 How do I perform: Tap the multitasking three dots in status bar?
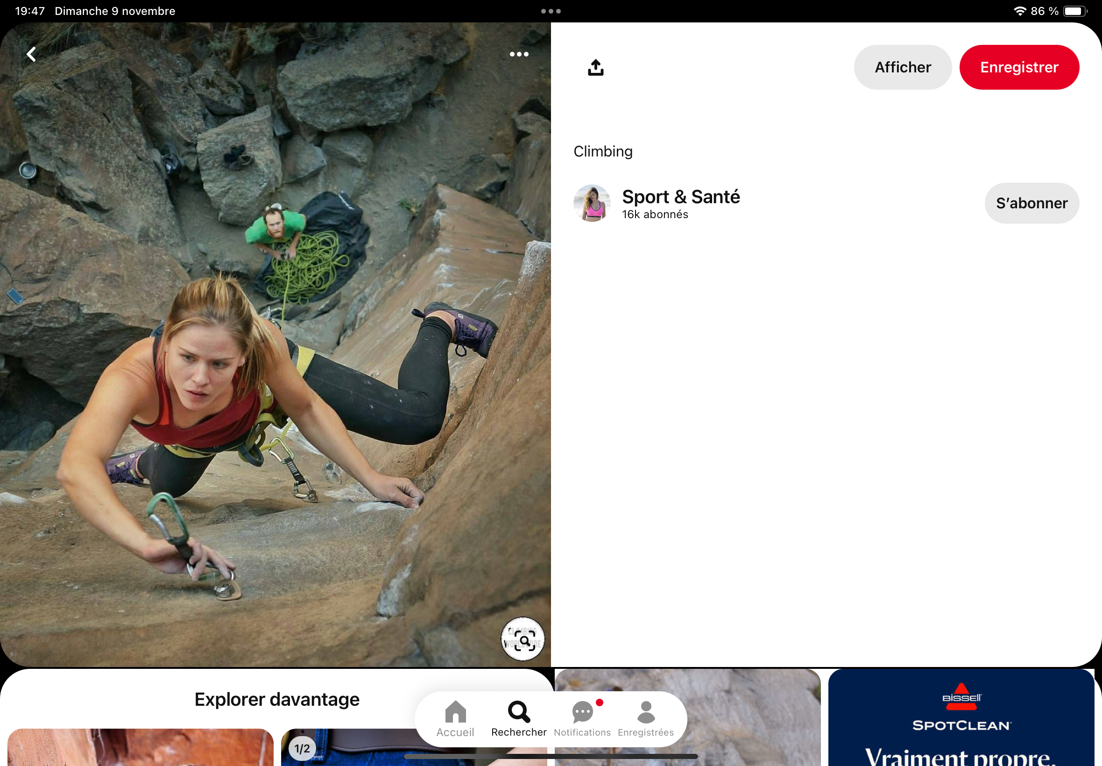tap(550, 11)
